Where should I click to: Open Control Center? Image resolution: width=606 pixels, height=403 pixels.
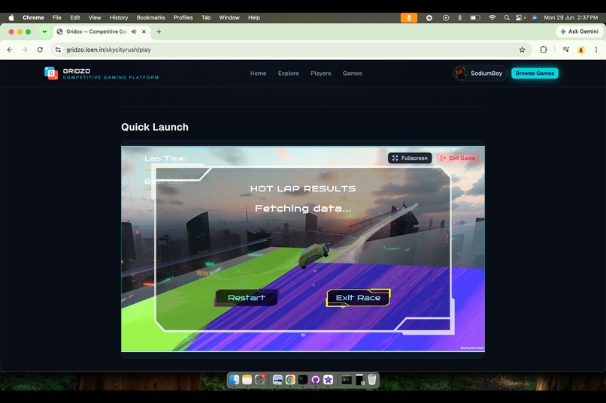click(520, 18)
